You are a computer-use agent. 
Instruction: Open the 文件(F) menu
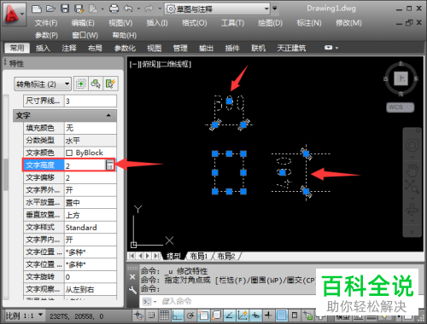coord(46,23)
